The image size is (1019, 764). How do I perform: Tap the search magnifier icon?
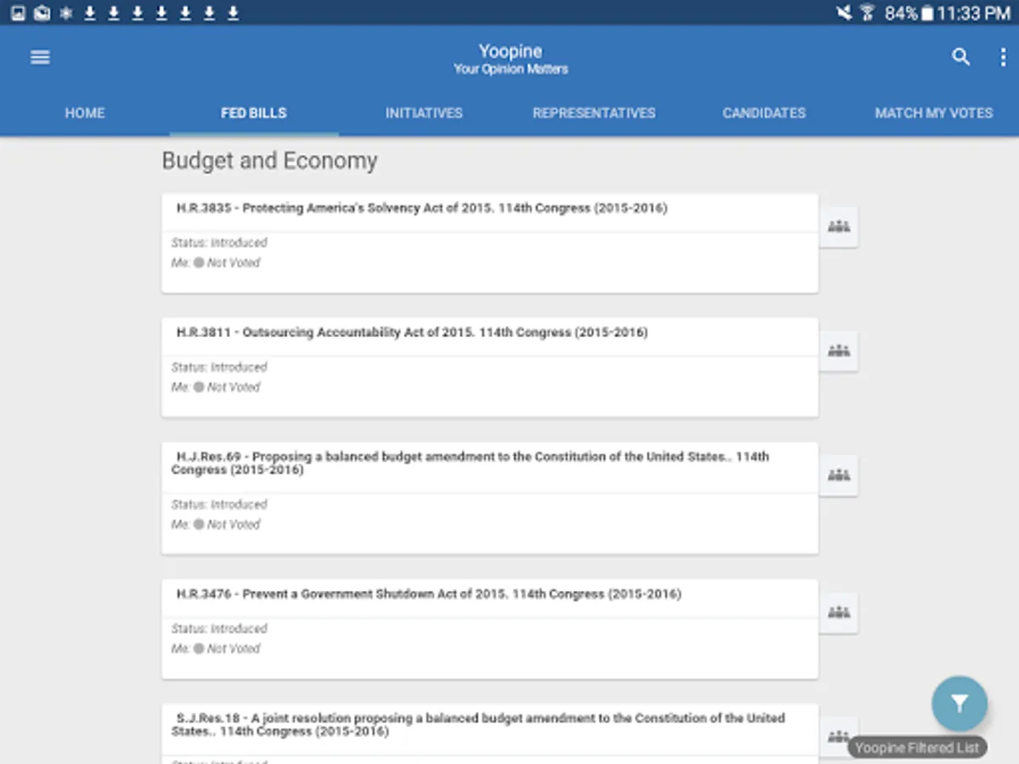click(960, 57)
